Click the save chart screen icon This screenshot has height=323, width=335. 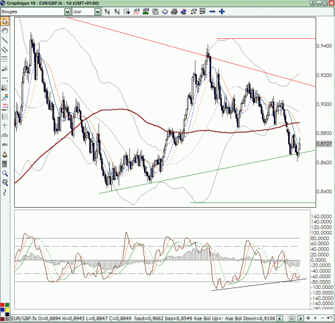click(202, 11)
